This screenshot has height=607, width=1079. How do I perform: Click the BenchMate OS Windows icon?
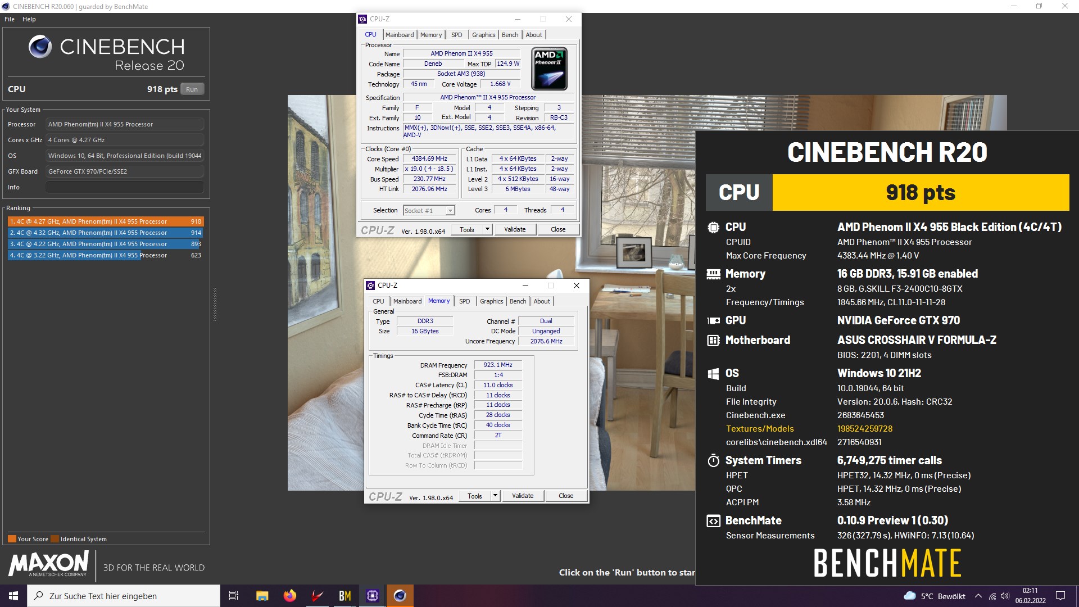[x=713, y=374]
